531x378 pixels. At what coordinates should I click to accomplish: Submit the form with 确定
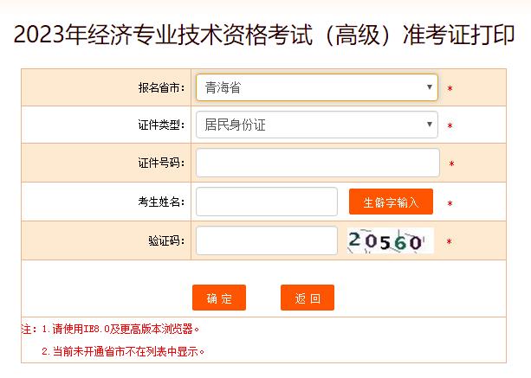point(219,298)
